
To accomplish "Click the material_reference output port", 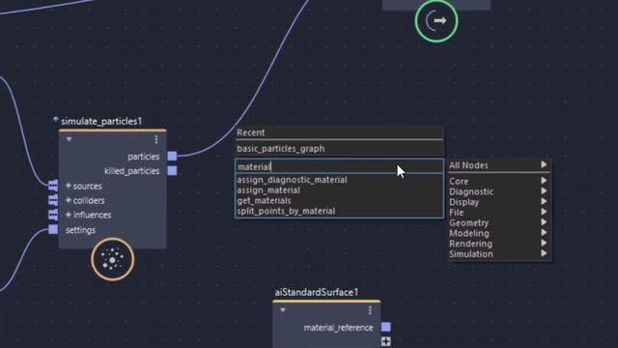I will click(x=386, y=327).
